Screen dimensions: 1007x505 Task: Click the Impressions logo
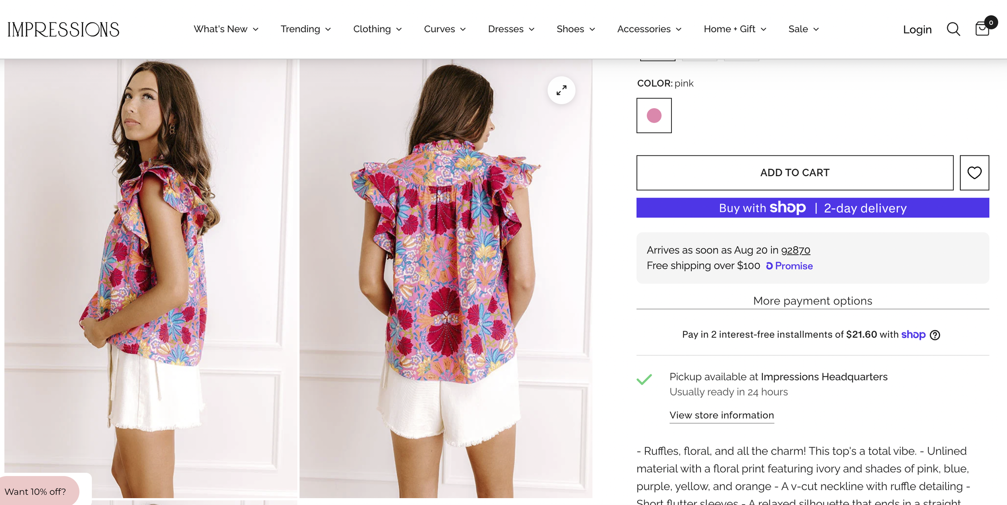click(63, 29)
